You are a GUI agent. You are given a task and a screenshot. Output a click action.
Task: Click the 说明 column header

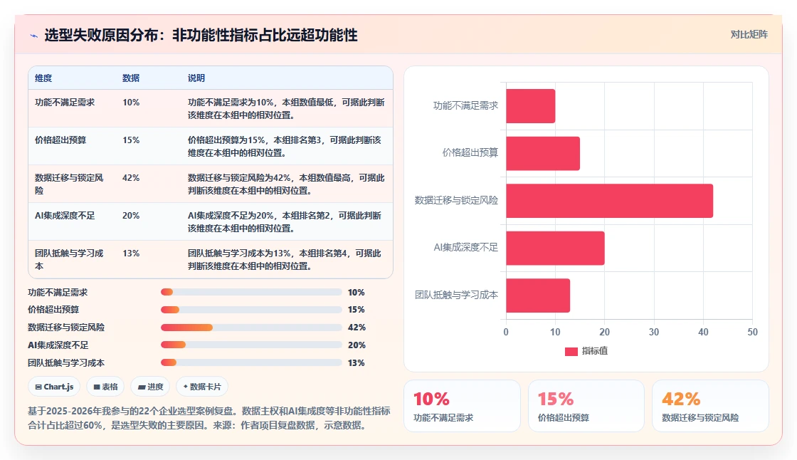point(196,78)
